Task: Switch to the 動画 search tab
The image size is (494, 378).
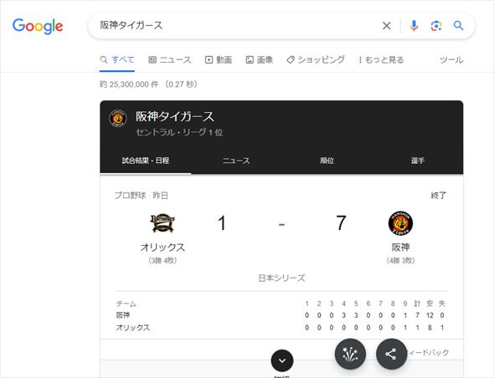Action: click(219, 60)
